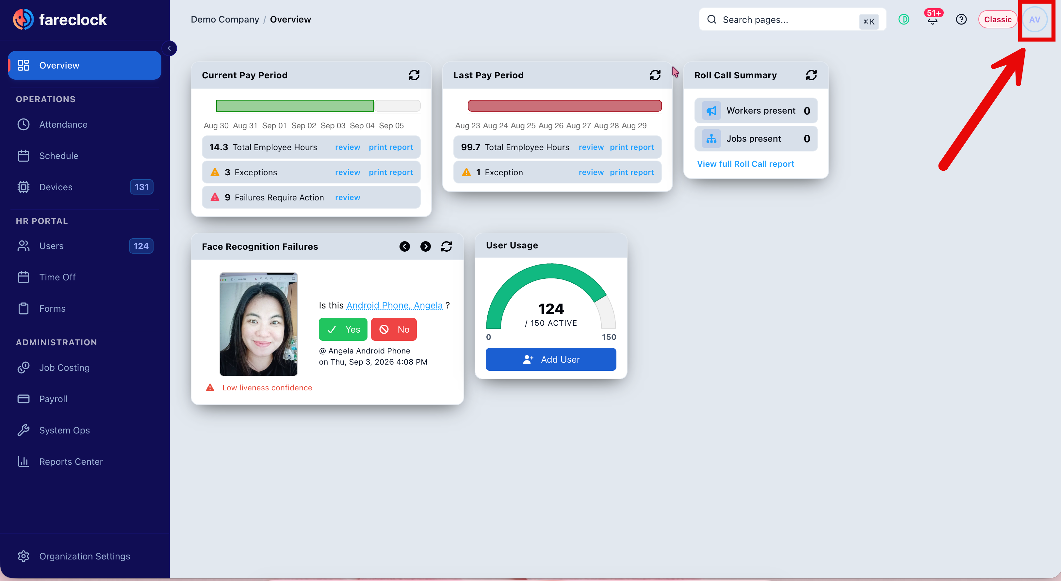Click the green current pay period progress bar
This screenshot has width=1061, height=581.
(x=295, y=106)
